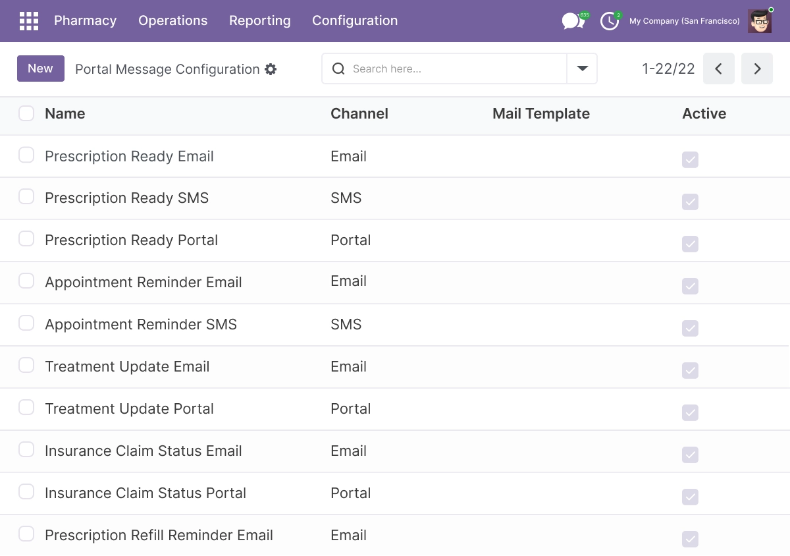Open the apps grid menu
Viewport: 790px width, 556px height.
tap(29, 21)
